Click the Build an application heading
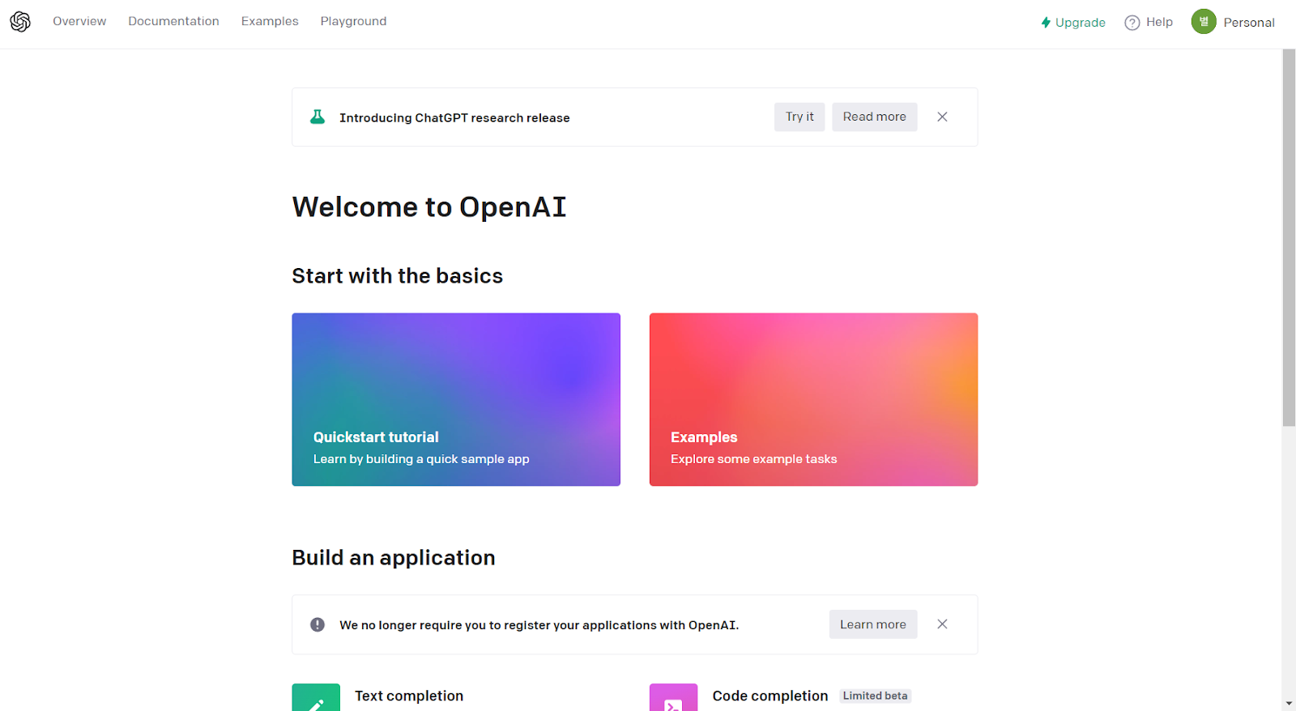1296x711 pixels. tap(394, 558)
